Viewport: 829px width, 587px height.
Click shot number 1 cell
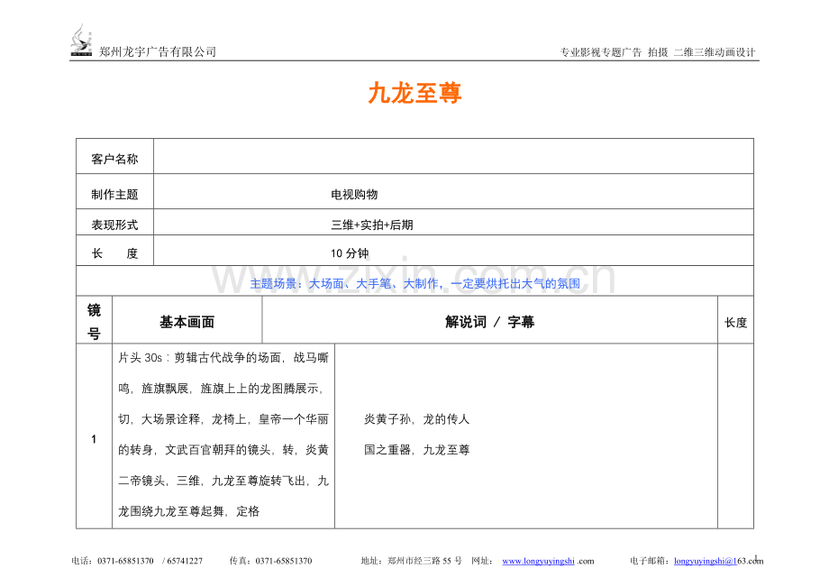pos(94,436)
